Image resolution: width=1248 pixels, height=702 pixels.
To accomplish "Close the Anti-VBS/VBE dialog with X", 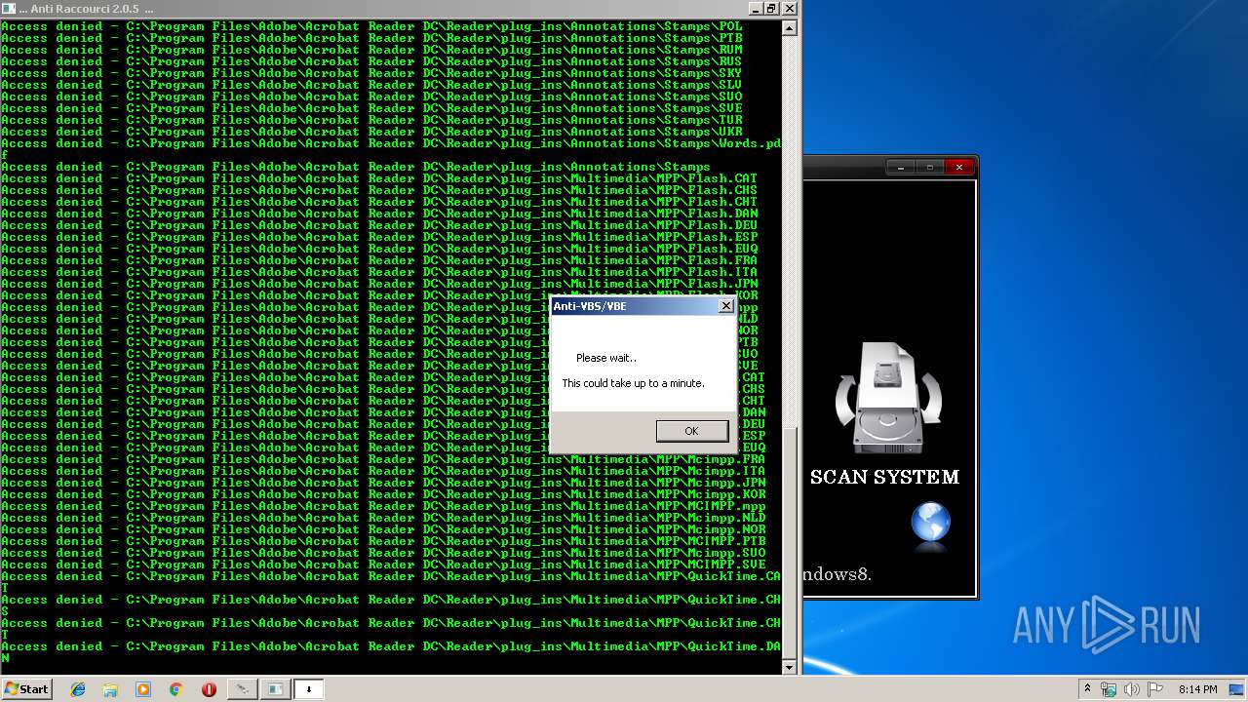I will (x=725, y=306).
